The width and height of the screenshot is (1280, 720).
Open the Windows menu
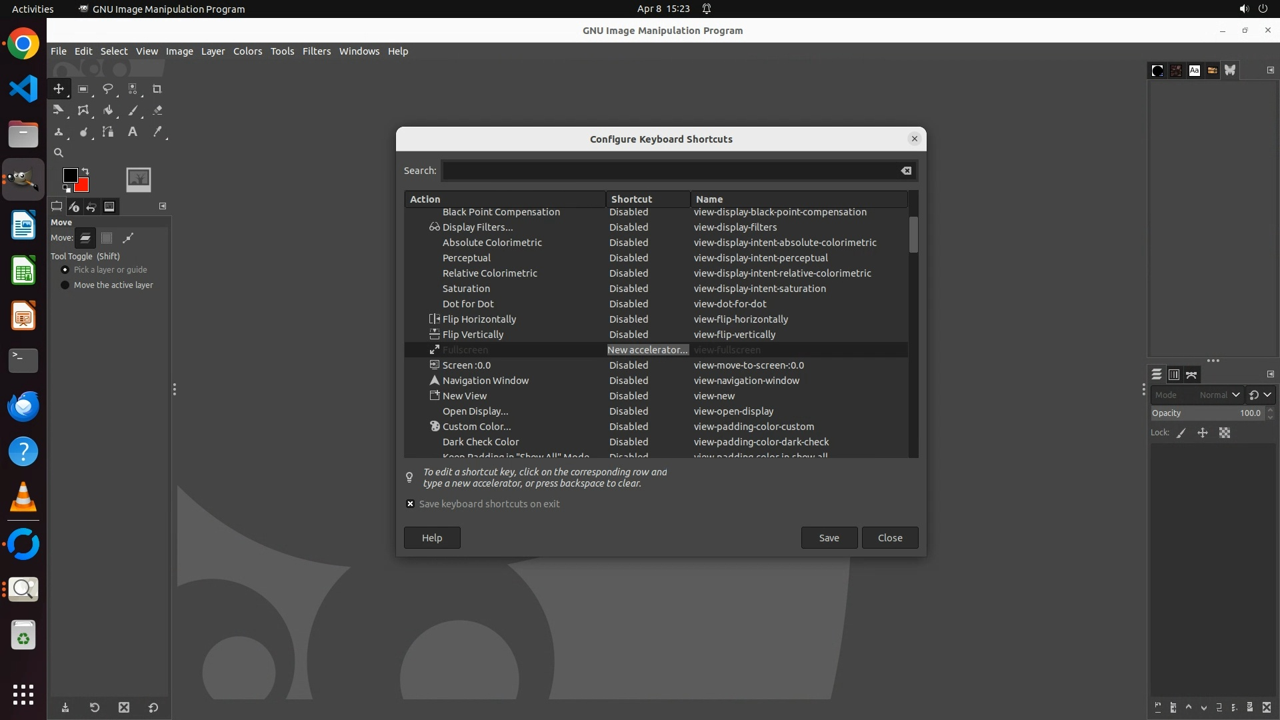pos(359,51)
